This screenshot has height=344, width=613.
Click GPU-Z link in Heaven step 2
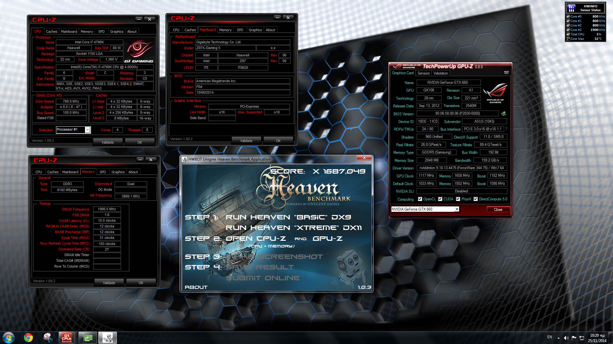click(328, 239)
